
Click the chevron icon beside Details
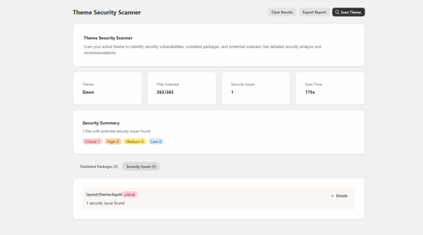333,196
